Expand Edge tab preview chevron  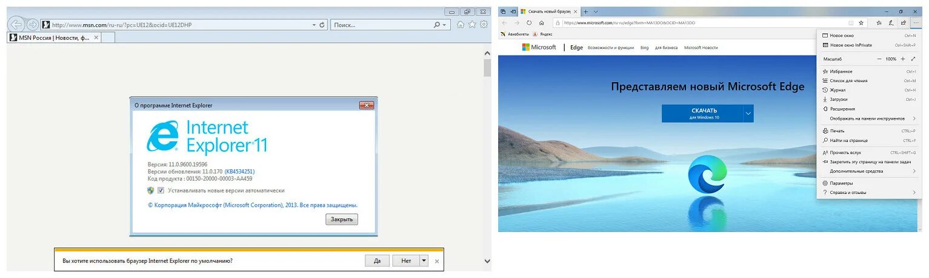[596, 11]
